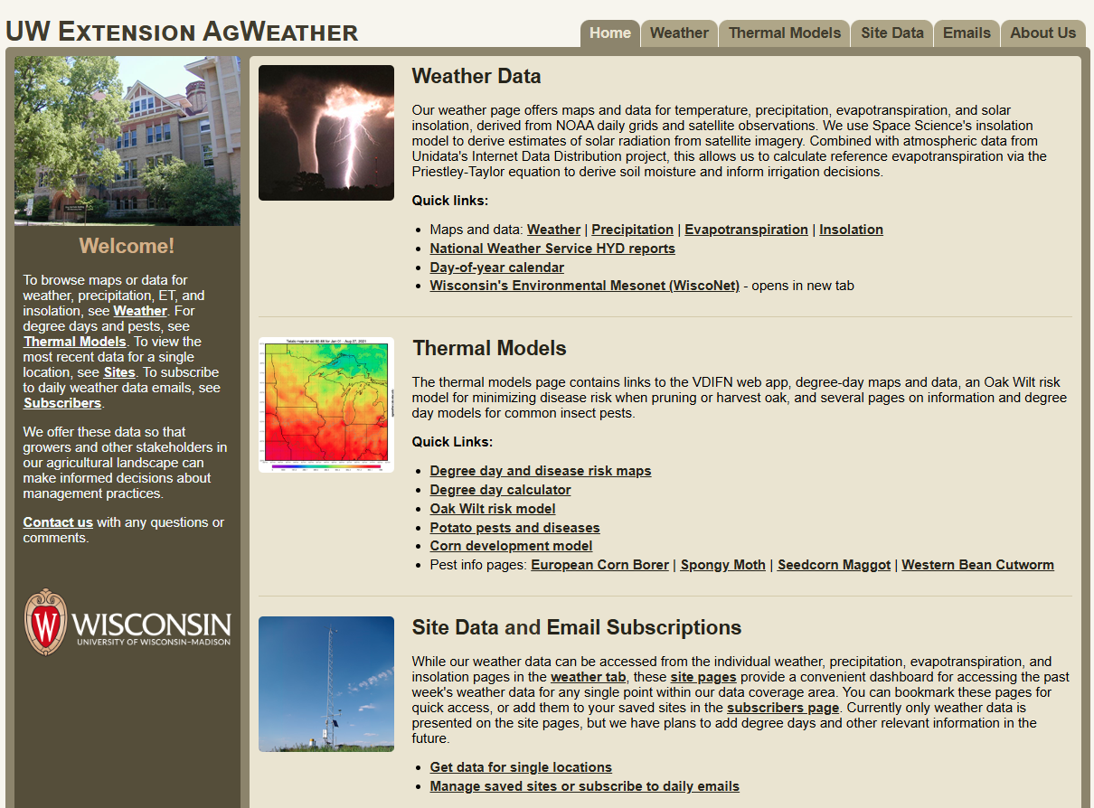Click the Wisconsin degree-day heat map image
Screen dimensions: 1094x808
click(326, 405)
